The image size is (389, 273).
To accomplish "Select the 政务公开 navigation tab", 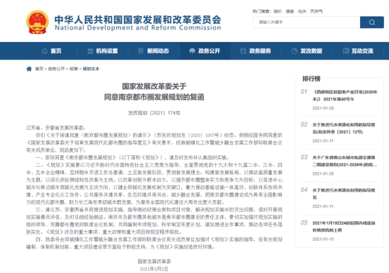I will click(205, 51).
